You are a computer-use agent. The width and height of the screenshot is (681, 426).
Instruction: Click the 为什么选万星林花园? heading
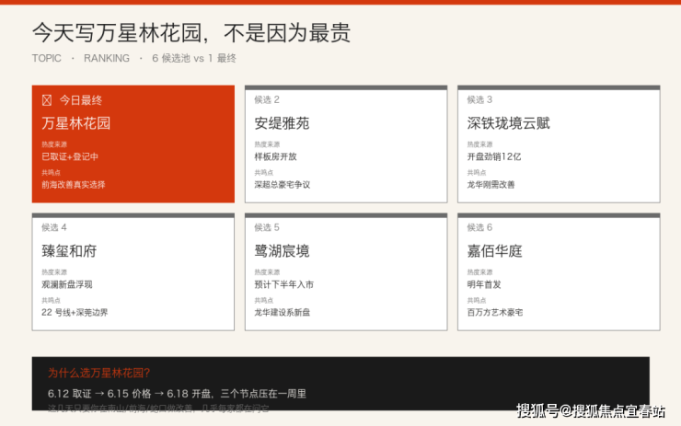(x=99, y=373)
